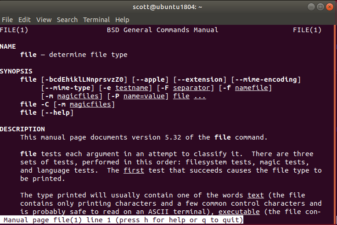Screen dimensions: 337x225
Task: Click the underlined word separator
Action: tap(191, 88)
